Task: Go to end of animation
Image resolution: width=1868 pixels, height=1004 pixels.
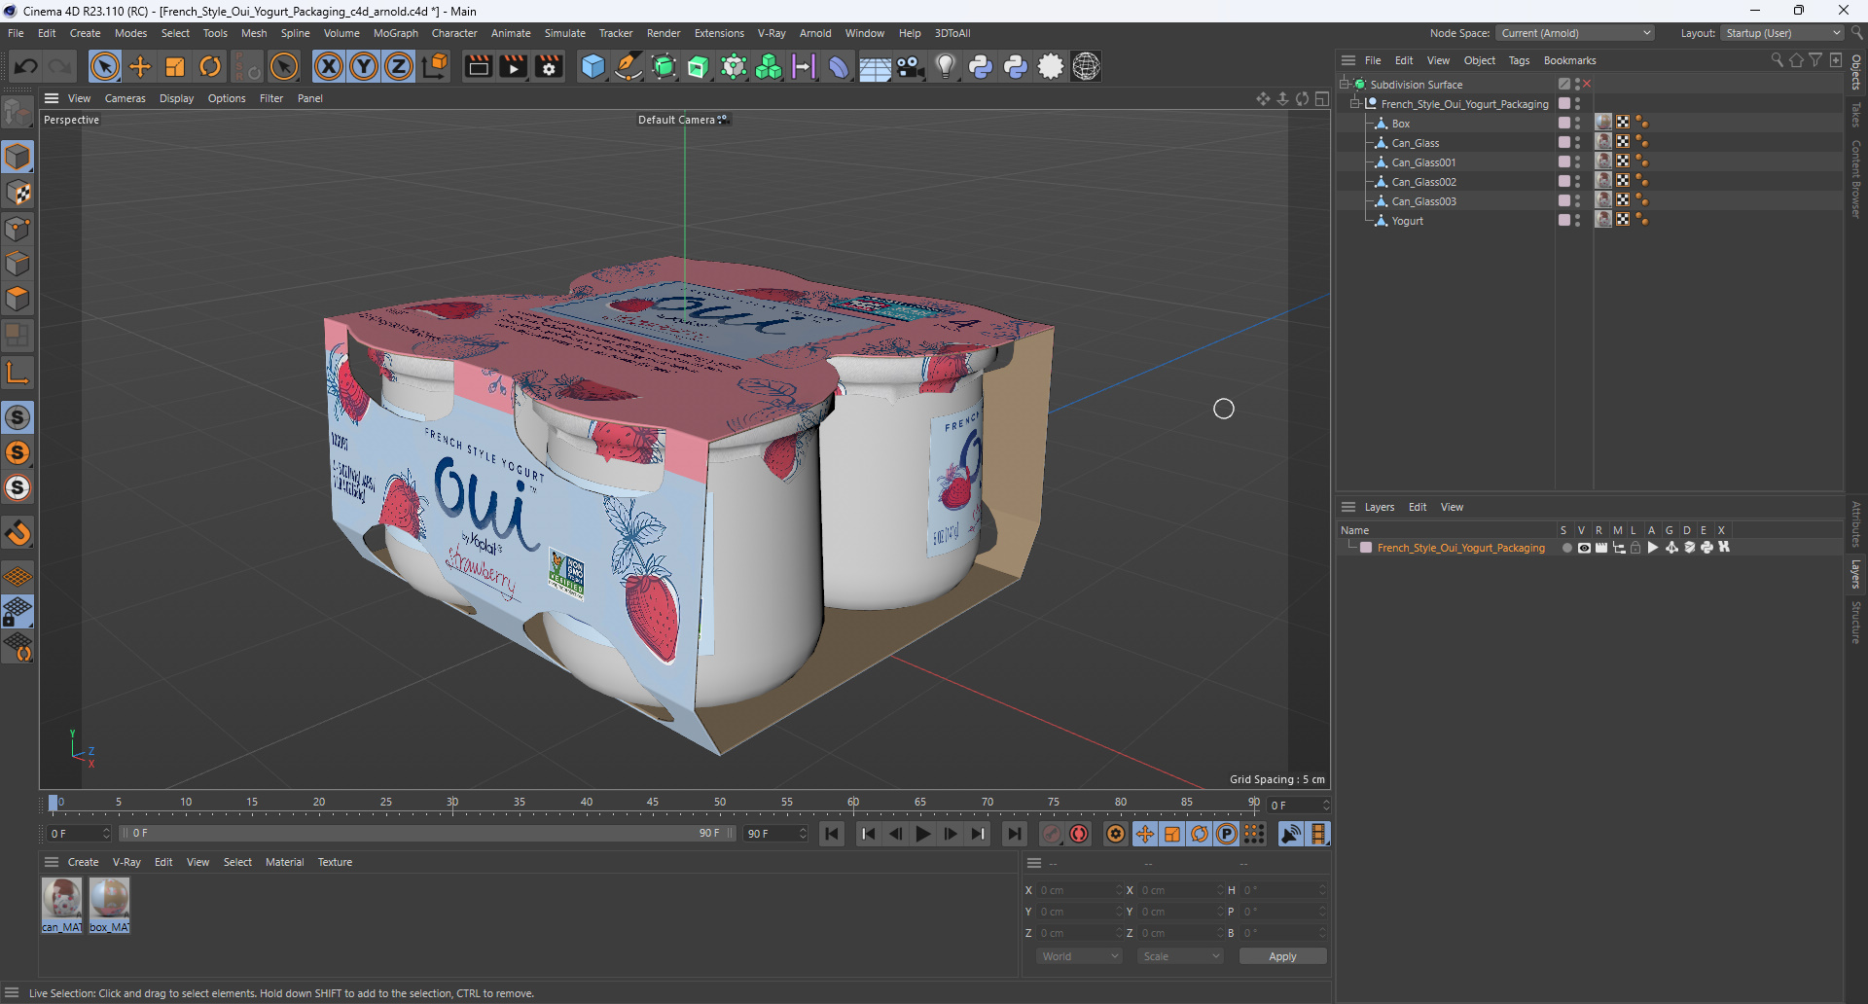Action: 1015,834
